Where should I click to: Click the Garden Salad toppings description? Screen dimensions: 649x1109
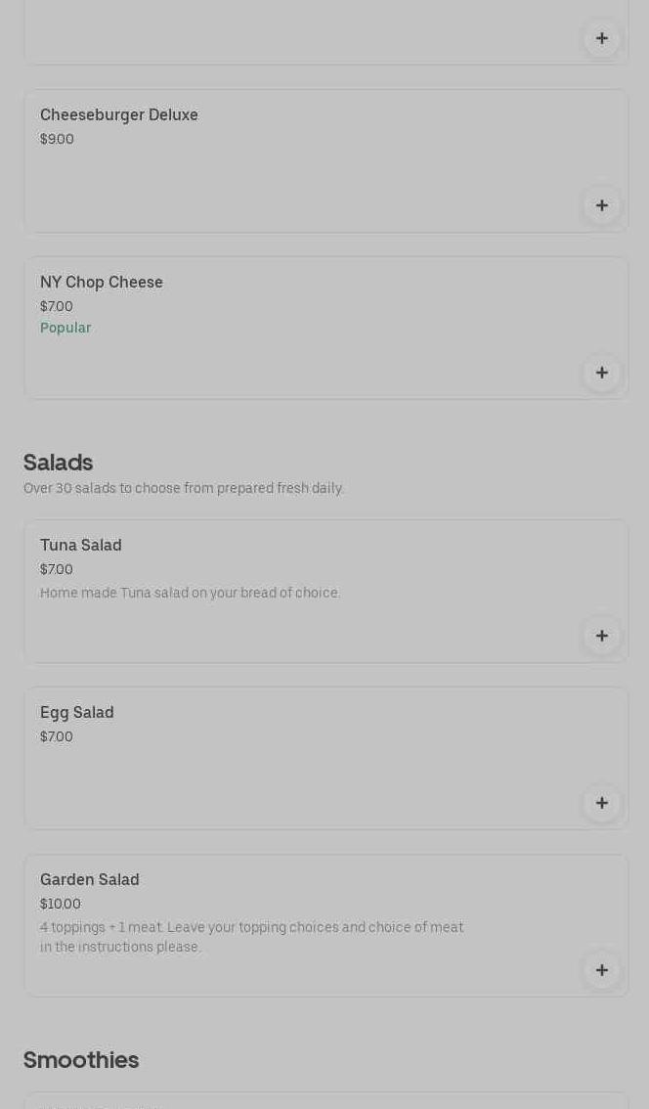point(251,937)
